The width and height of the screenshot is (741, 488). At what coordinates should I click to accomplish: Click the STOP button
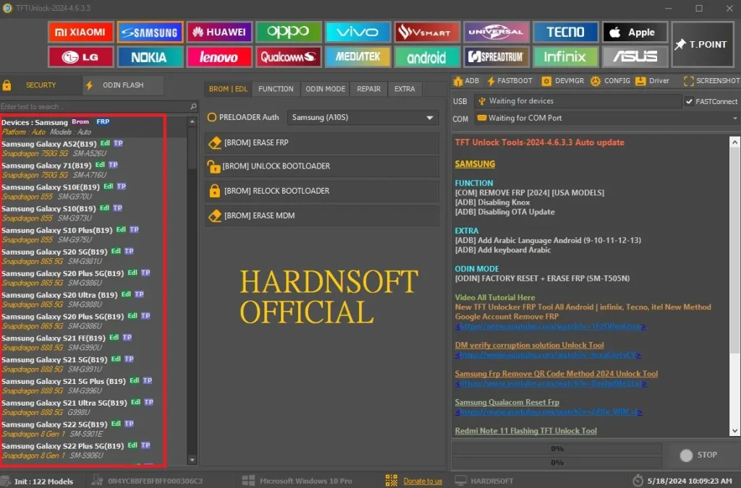698,455
